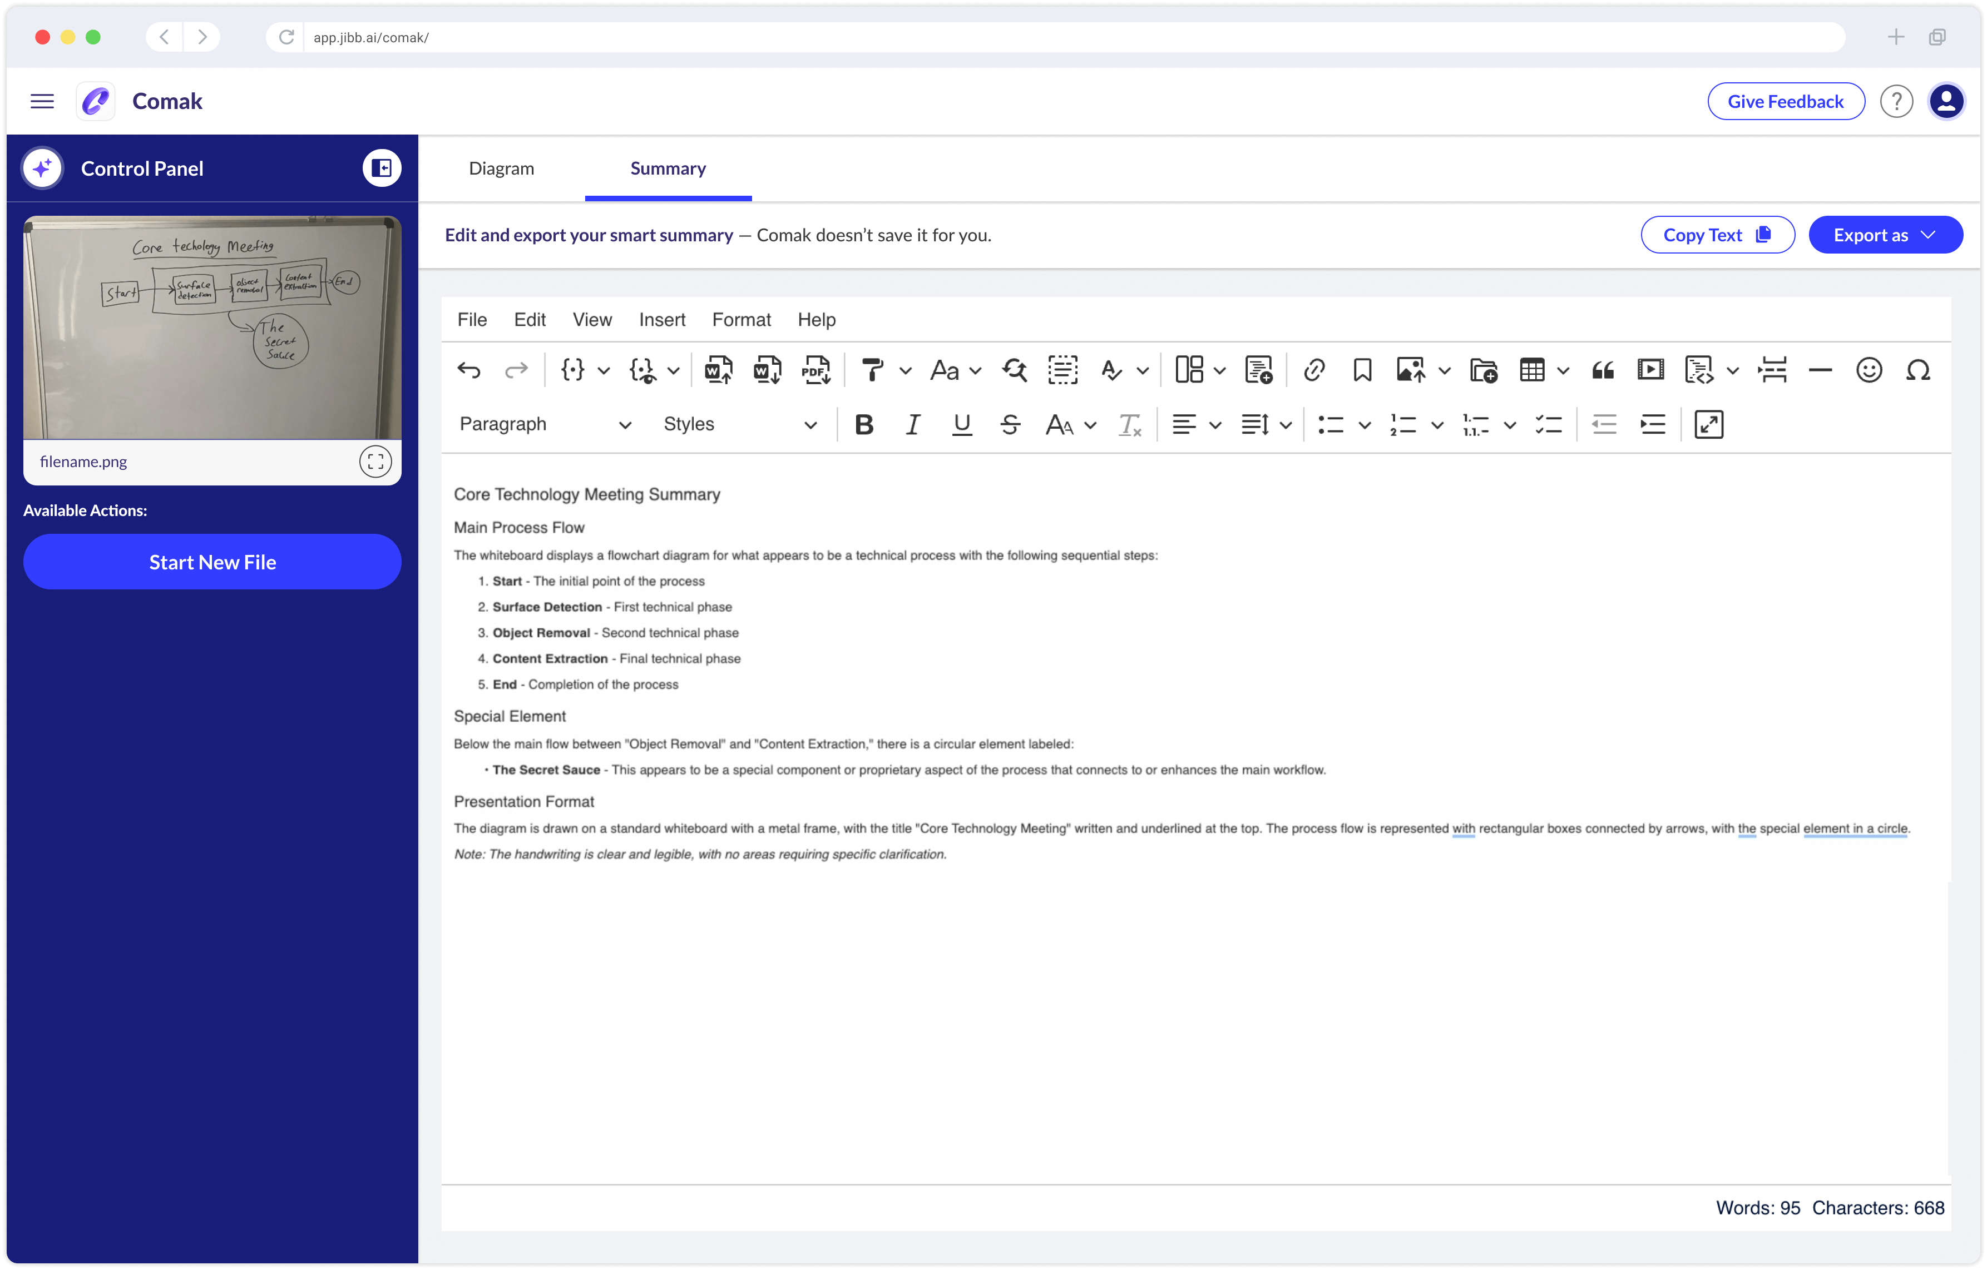This screenshot has width=1987, height=1270.
Task: Insert a block quote
Action: tap(1603, 370)
